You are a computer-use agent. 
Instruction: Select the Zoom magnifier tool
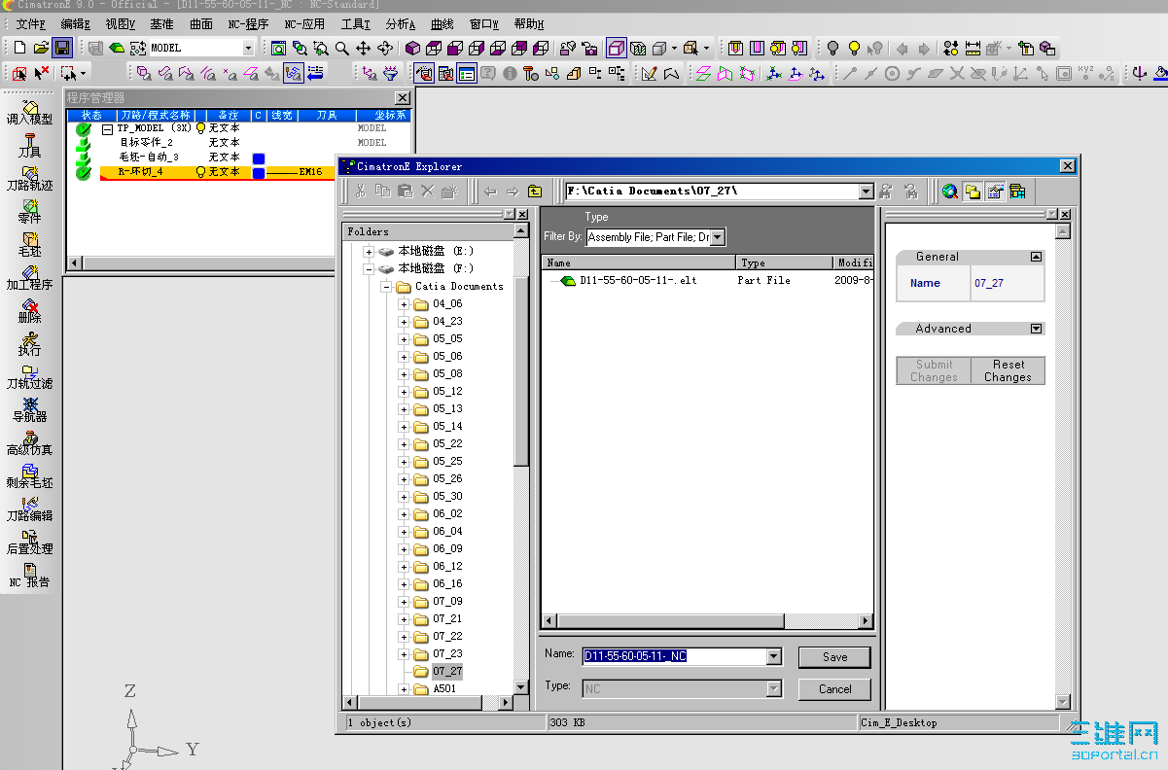(342, 48)
